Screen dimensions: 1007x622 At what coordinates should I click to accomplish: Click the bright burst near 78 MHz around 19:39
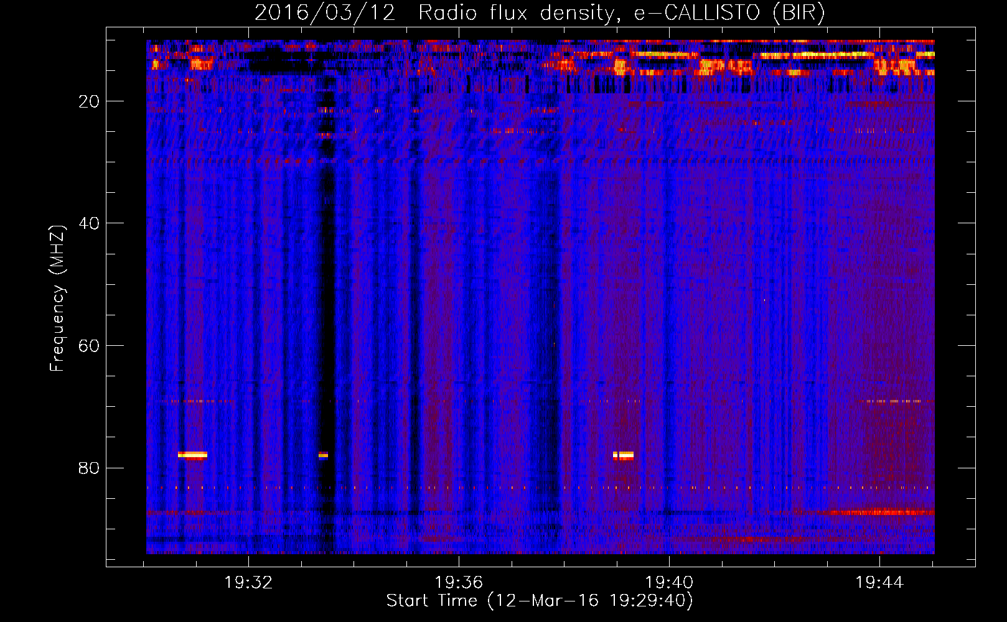(623, 455)
